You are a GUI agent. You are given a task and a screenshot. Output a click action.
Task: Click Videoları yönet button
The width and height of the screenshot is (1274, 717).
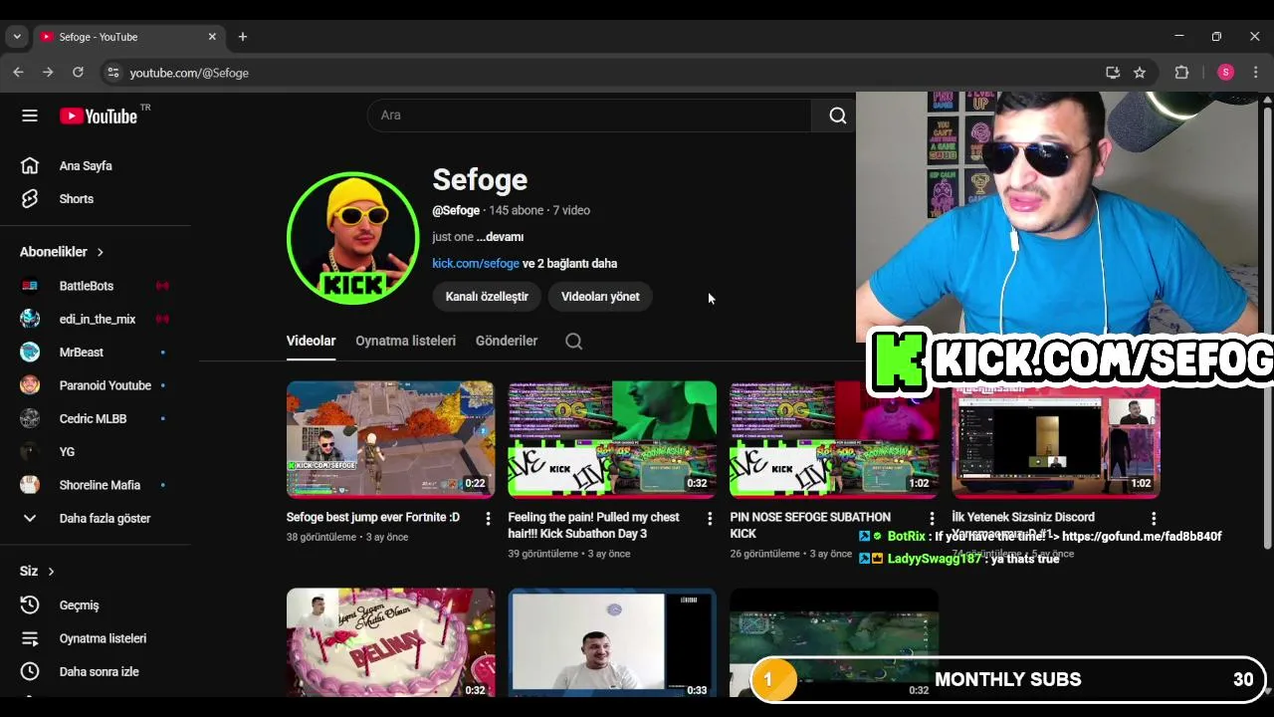tap(600, 297)
